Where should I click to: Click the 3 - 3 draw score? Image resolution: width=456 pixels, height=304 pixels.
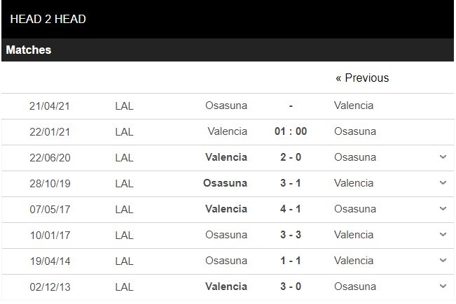[x=291, y=235]
